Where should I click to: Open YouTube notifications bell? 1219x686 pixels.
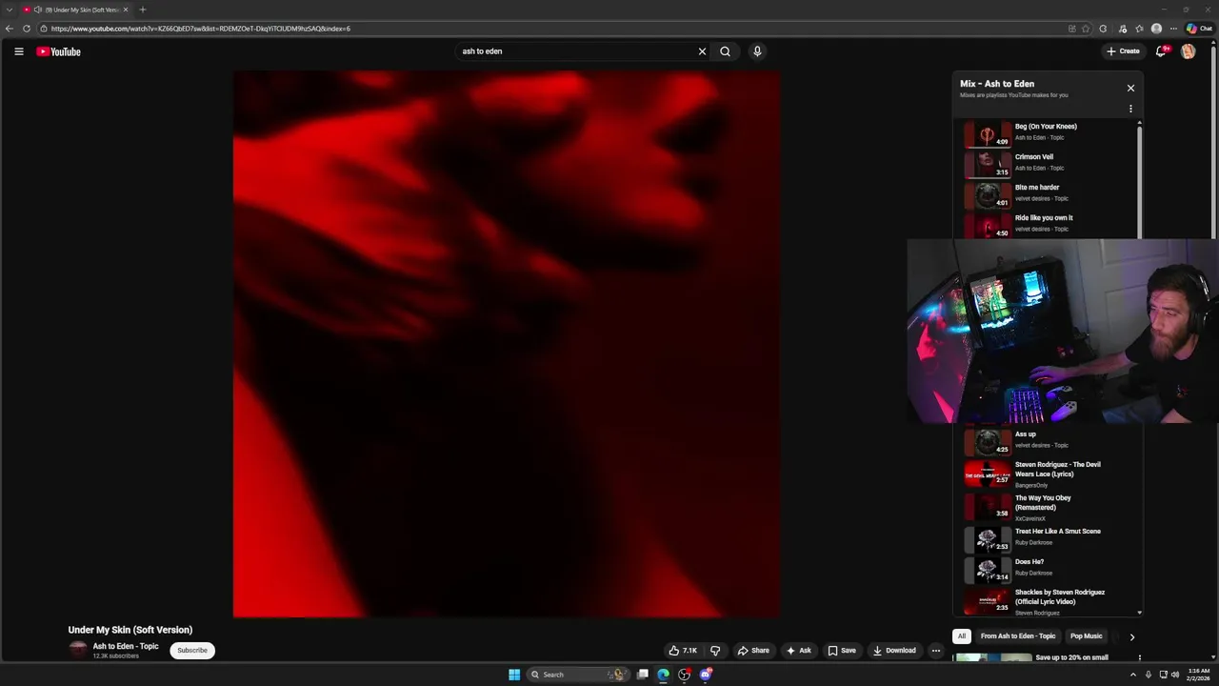pos(1161,51)
